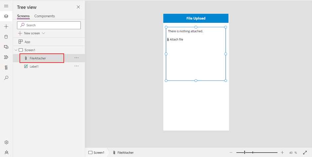This screenshot has width=312, height=157.
Task: Open the Tree view layers icon
Action: coord(6,16)
